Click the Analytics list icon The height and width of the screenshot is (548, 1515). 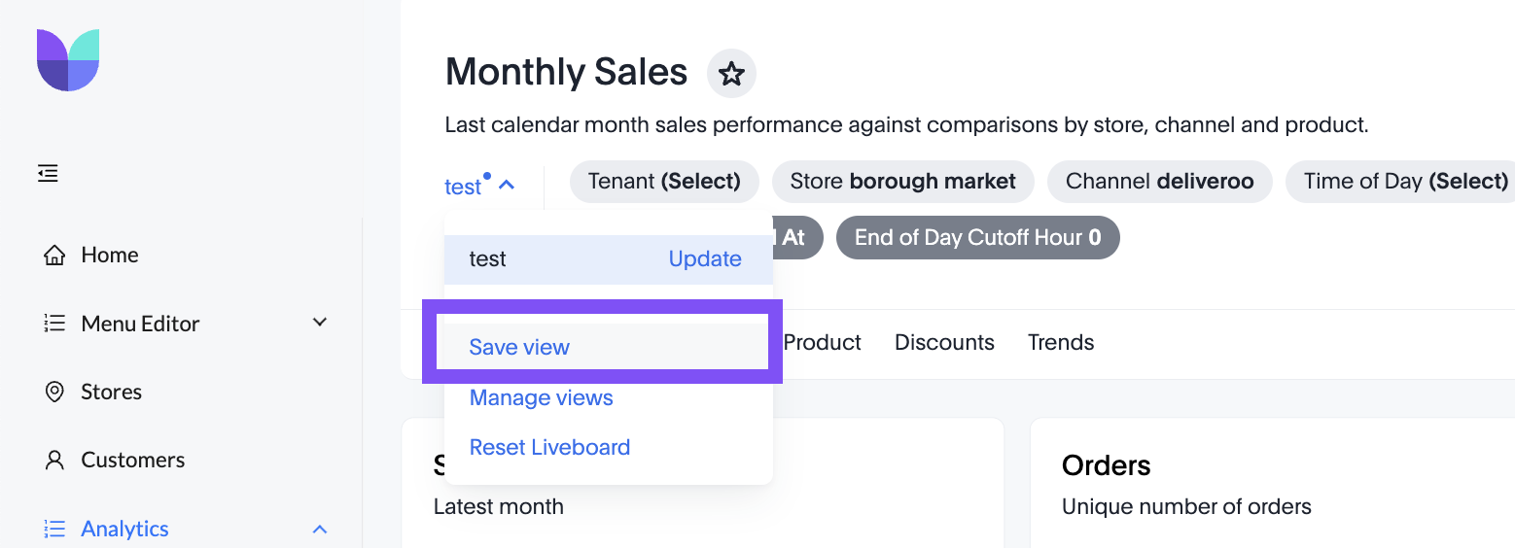[x=55, y=529]
